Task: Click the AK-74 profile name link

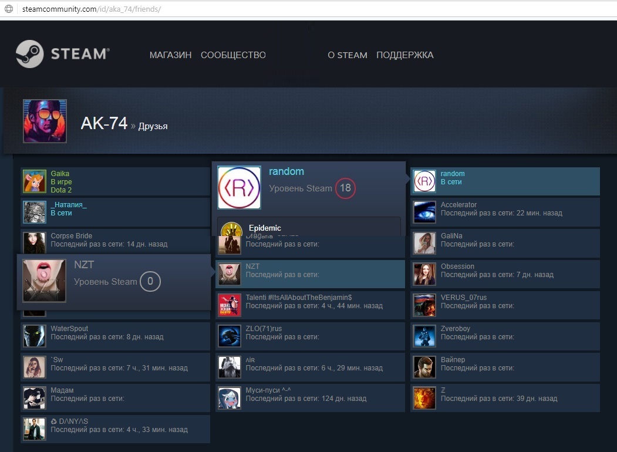Action: click(104, 123)
